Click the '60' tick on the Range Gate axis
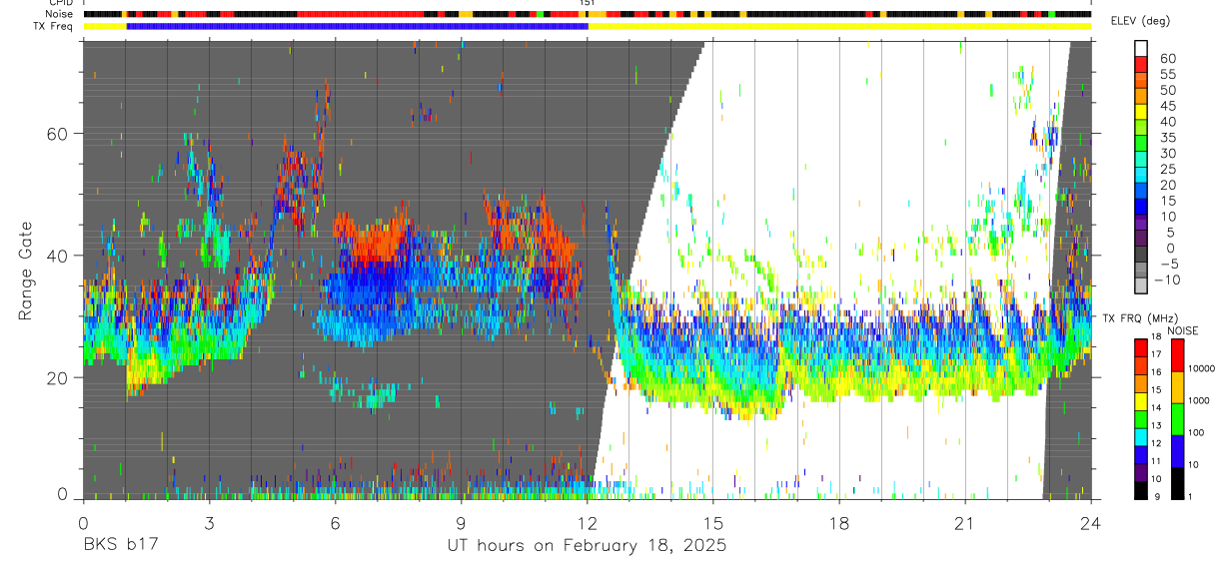Image resolution: width=1227 pixels, height=566 pixels. click(x=57, y=134)
